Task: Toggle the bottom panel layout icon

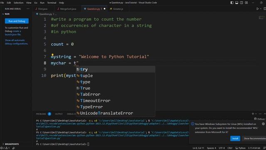Action: (236, 3)
